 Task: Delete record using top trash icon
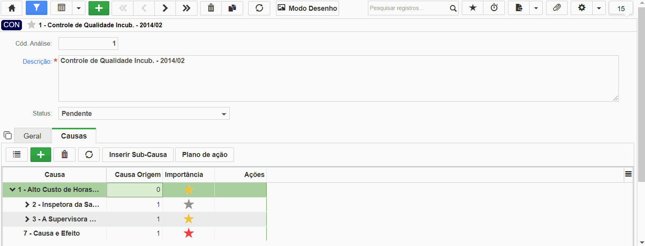pos(211,8)
